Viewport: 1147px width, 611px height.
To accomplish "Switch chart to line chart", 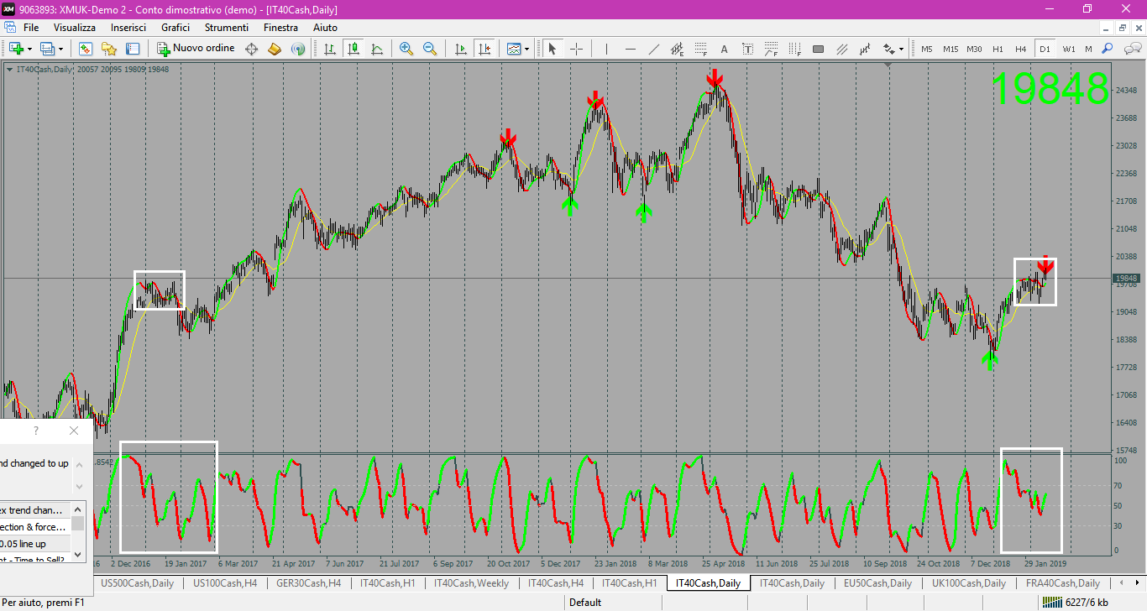I will [x=377, y=49].
